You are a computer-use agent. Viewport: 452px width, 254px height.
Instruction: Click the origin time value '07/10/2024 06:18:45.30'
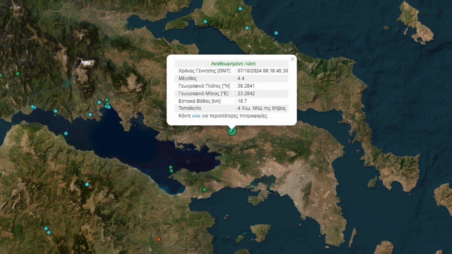(263, 71)
